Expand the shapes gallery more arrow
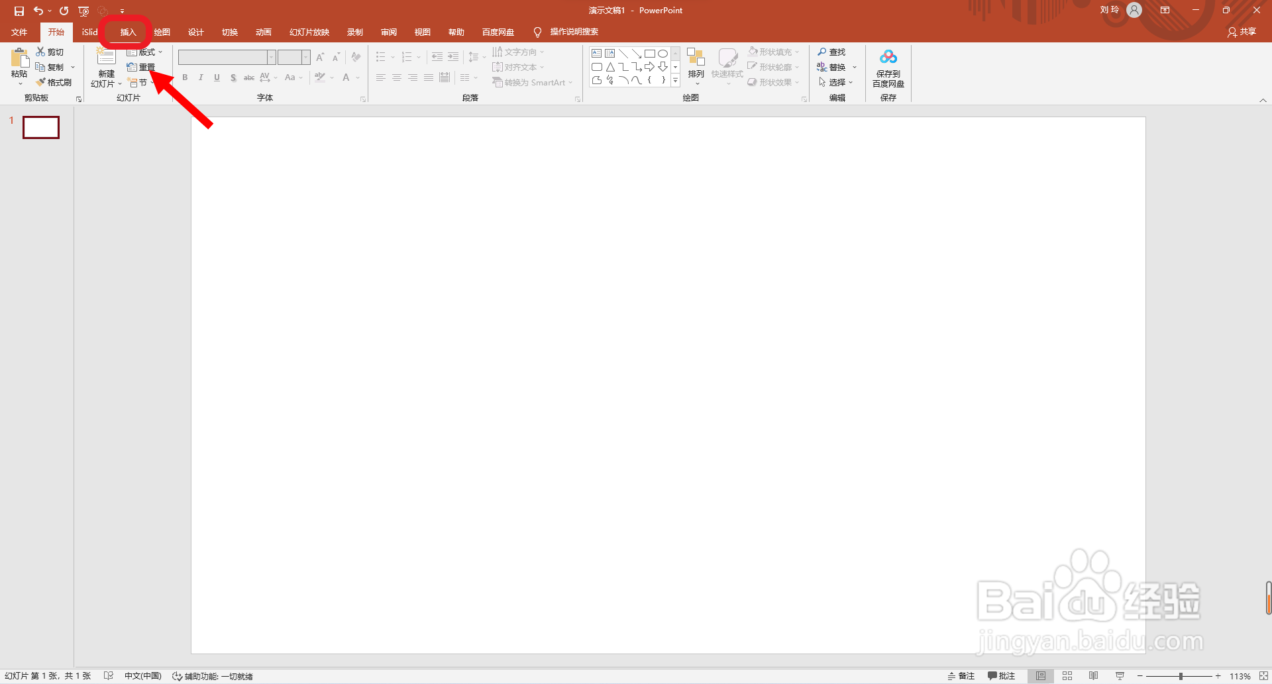Image resolution: width=1272 pixels, height=684 pixels. 675,80
